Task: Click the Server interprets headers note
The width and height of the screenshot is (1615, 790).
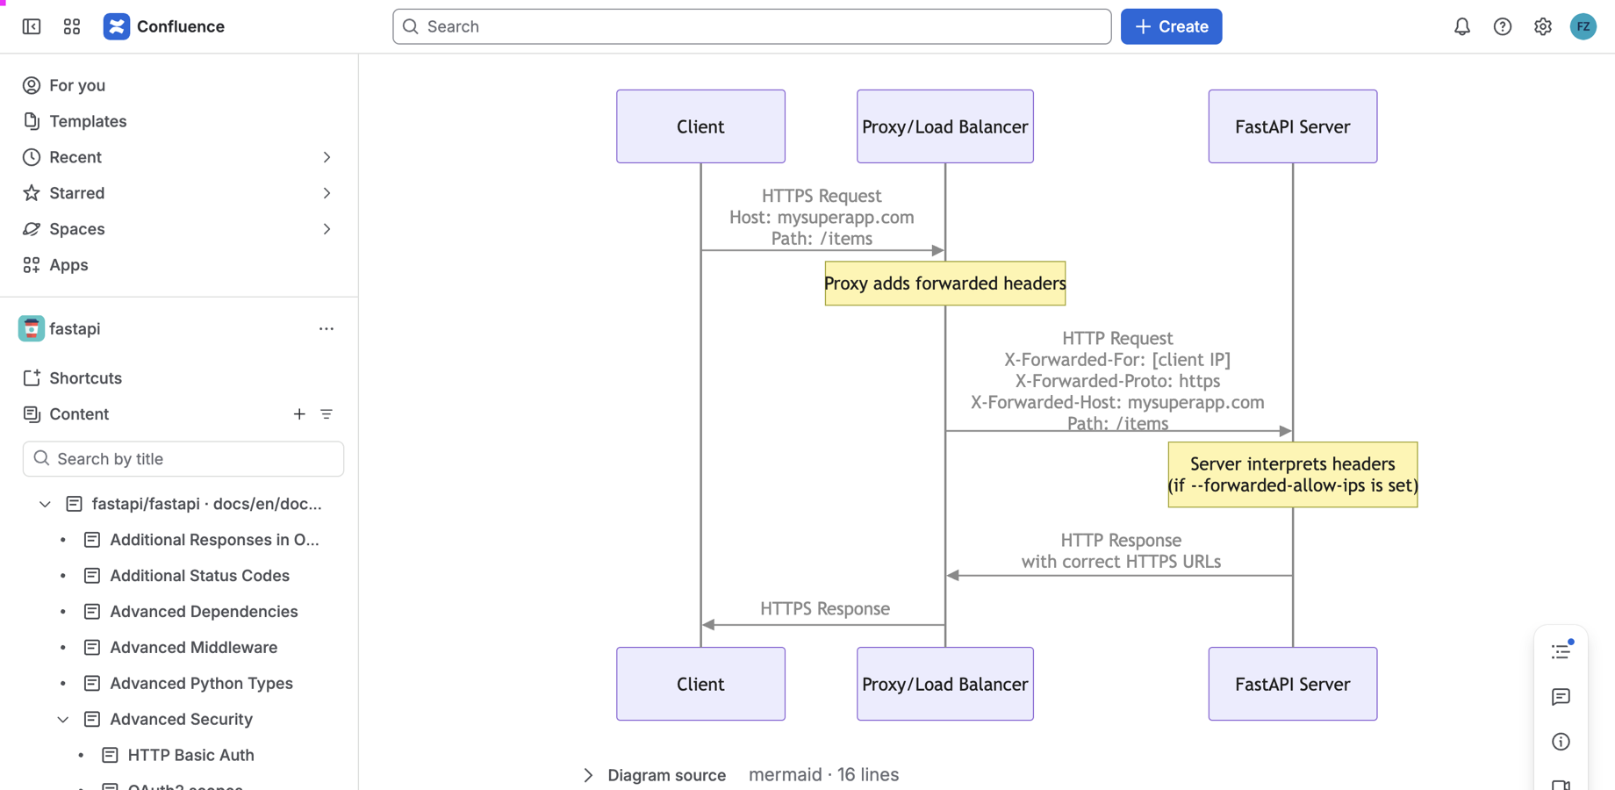Action: click(1293, 475)
